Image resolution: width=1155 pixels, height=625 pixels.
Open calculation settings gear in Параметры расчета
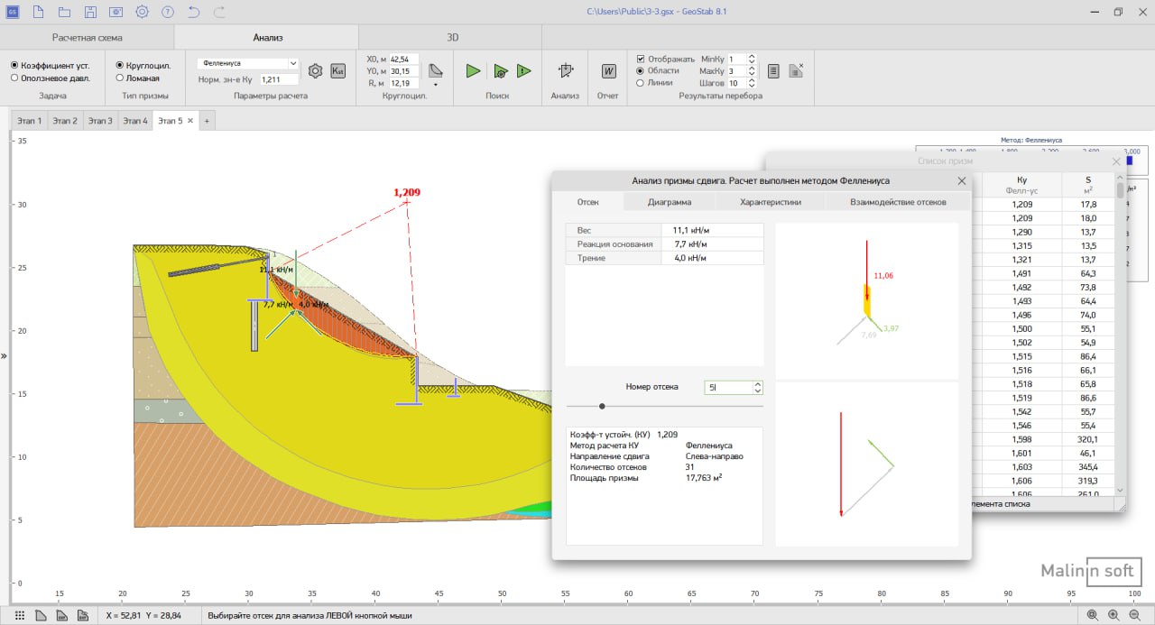tap(315, 71)
